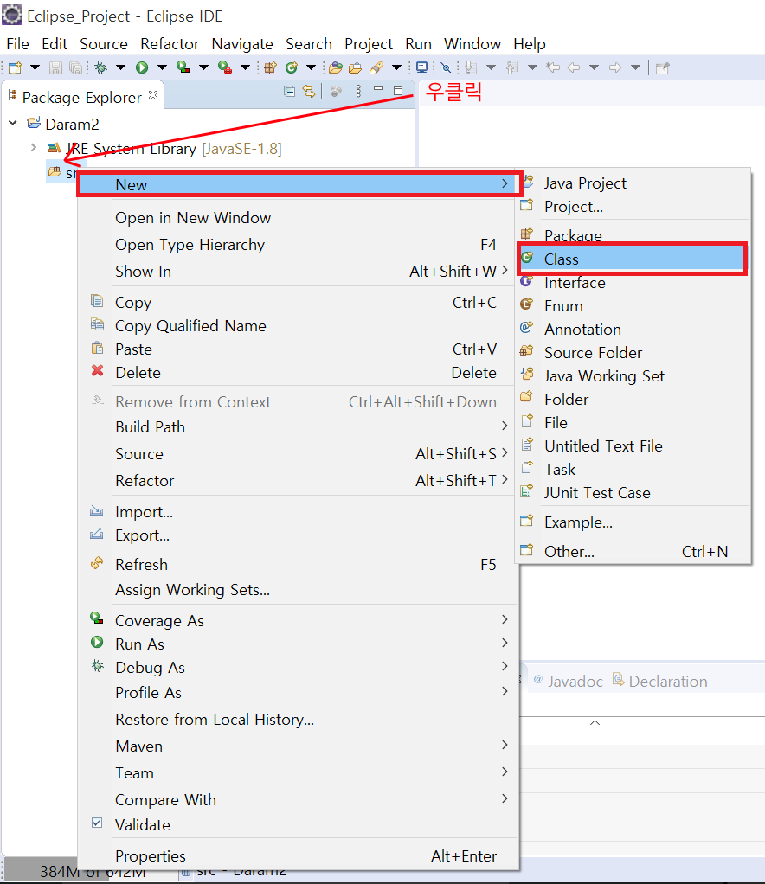This screenshot has height=884, width=765.
Task: Click Refresh in the context menu
Action: coord(298,564)
